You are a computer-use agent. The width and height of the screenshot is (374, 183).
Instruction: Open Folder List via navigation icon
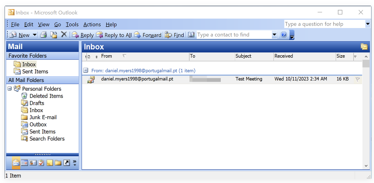pyautogui.click(x=58, y=163)
